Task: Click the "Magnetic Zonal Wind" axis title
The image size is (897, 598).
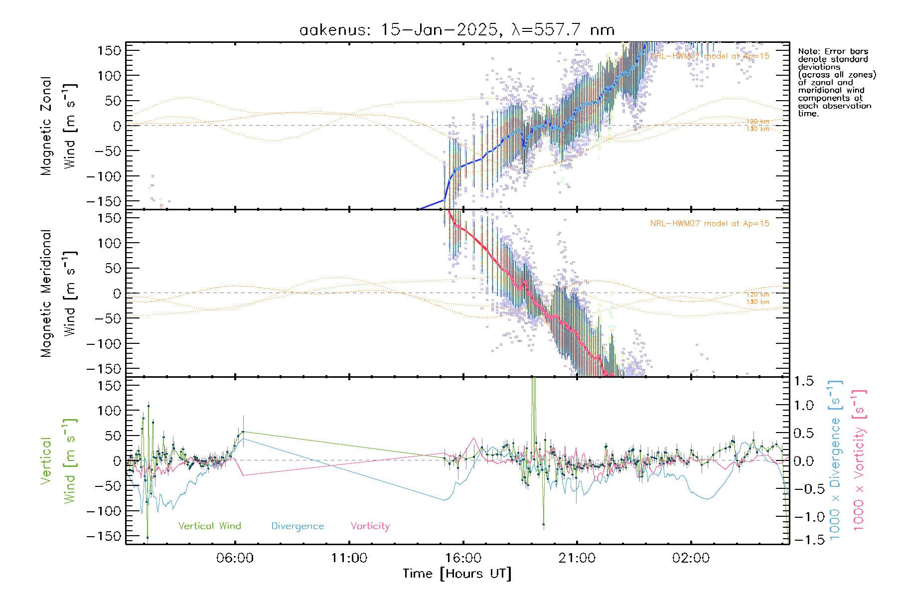Action: 58,126
